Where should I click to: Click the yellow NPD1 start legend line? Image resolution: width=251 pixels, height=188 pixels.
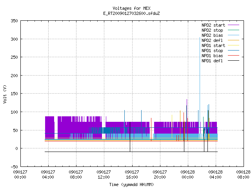coord(233,45)
